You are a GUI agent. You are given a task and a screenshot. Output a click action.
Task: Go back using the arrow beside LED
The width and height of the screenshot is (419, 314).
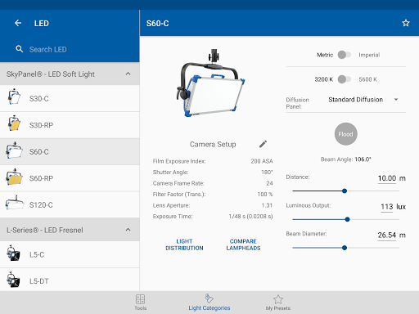pos(18,23)
